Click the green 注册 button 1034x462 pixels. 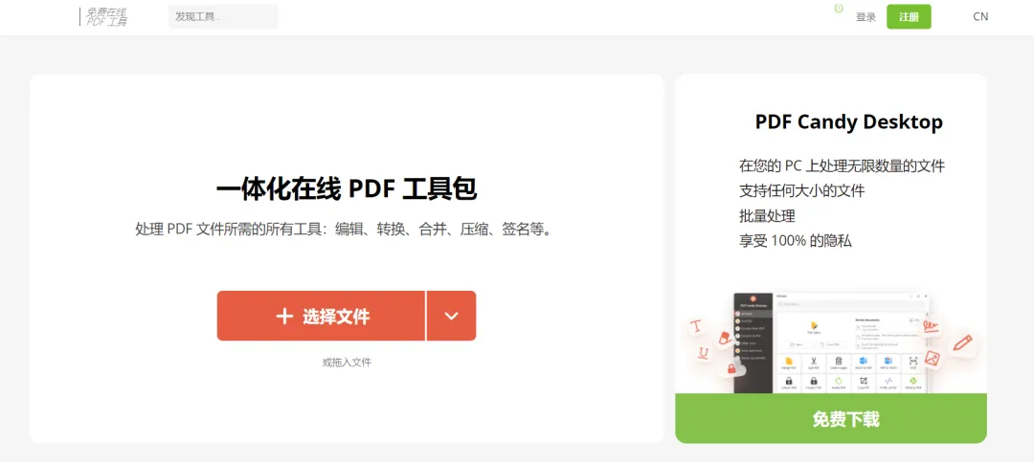pyautogui.click(x=909, y=17)
